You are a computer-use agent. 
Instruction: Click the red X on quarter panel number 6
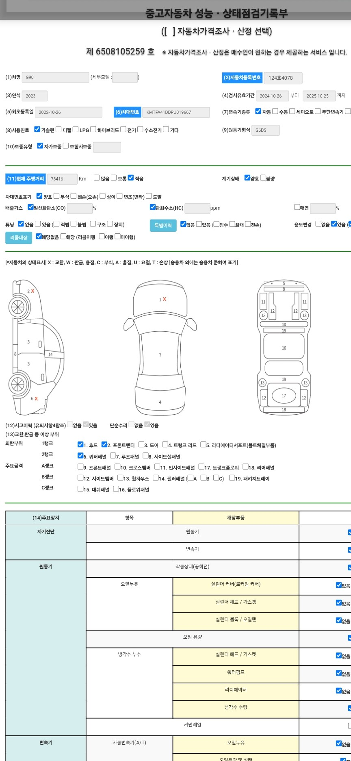tap(36, 399)
